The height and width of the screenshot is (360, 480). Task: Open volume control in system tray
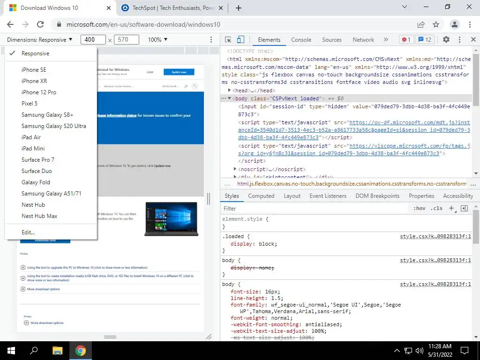click(419, 351)
